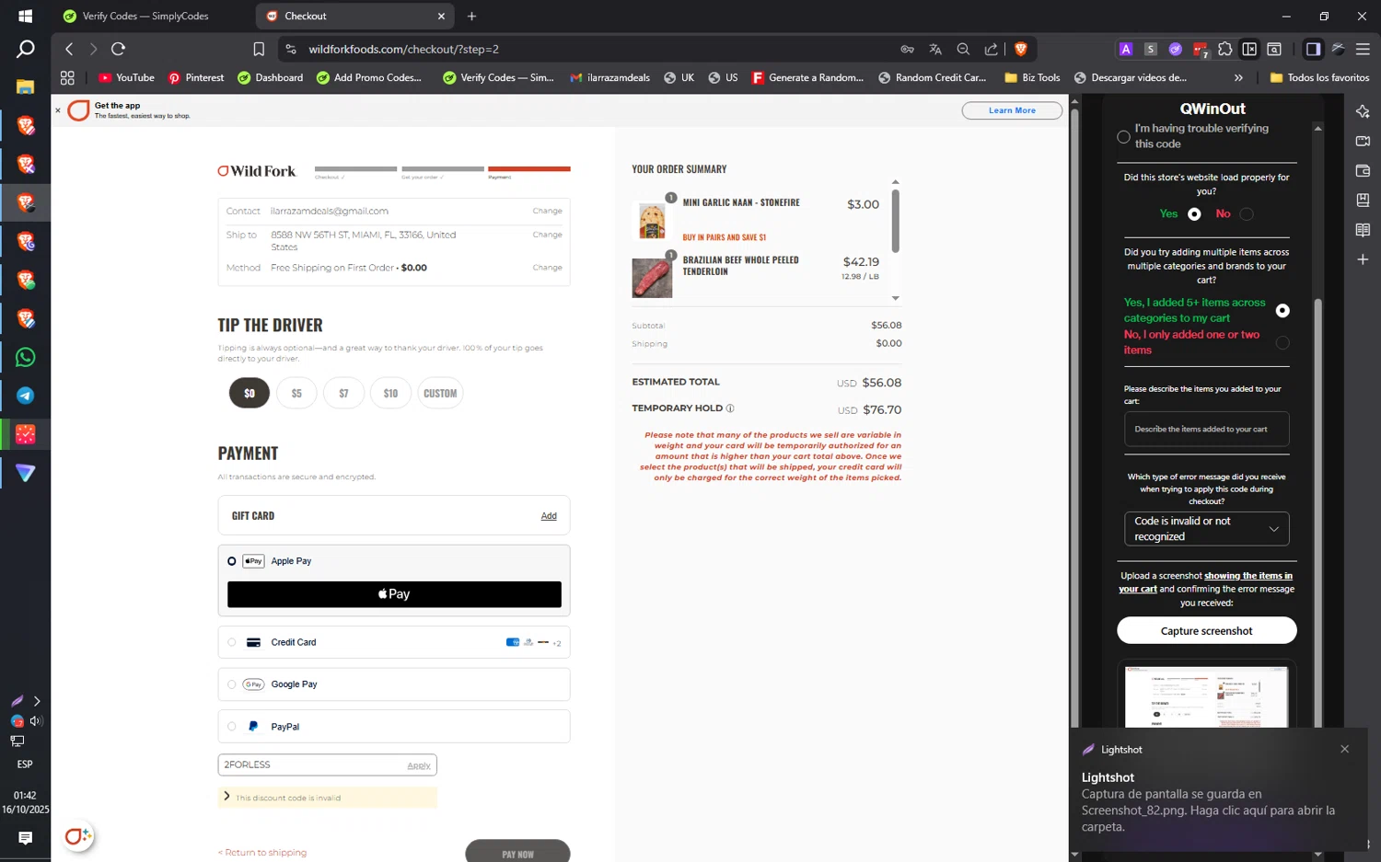Viewport: 1381px width, 862px height.
Task: Open the YouTube bookmark
Action: (x=126, y=78)
